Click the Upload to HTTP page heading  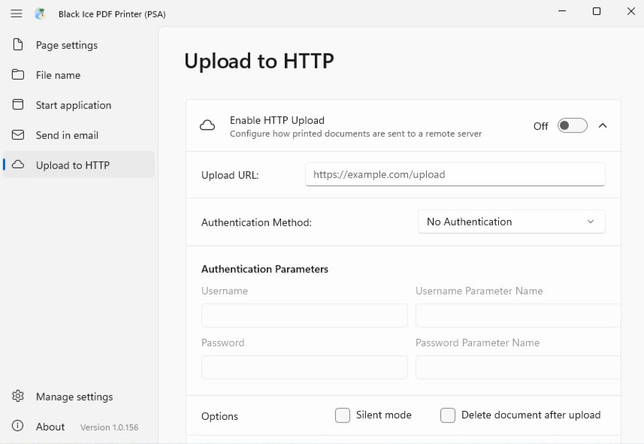tap(259, 61)
